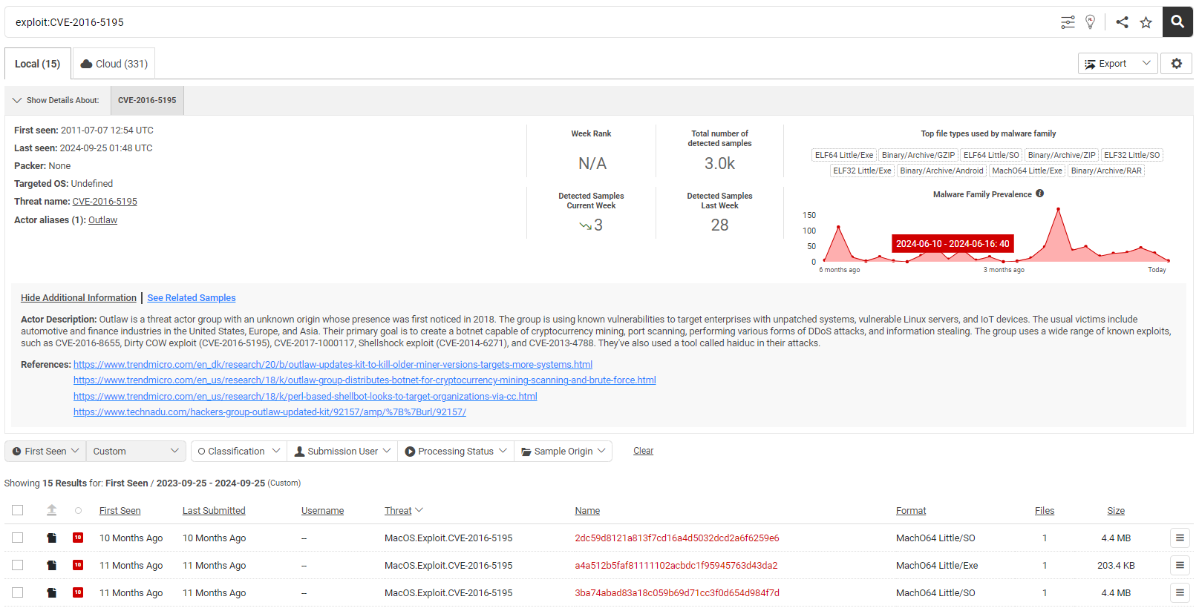Image resolution: width=1199 pixels, height=608 pixels.
Task: Open the technadu.com reference link
Action: click(269, 412)
